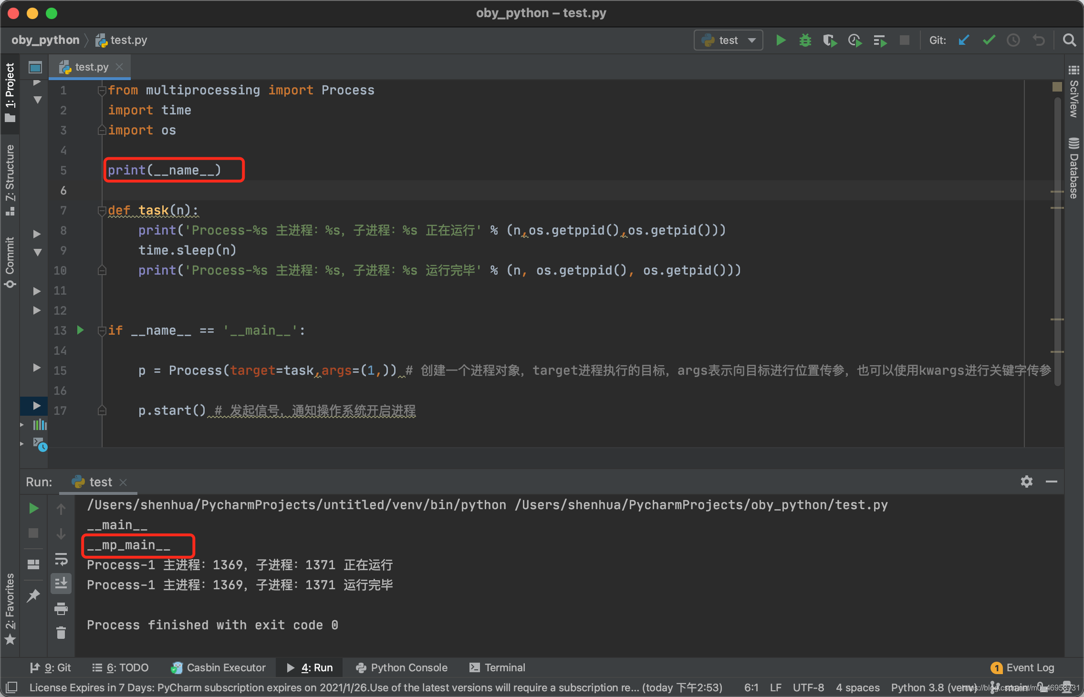Launch the profiler run icon
1084x697 pixels.
pyautogui.click(x=855, y=41)
